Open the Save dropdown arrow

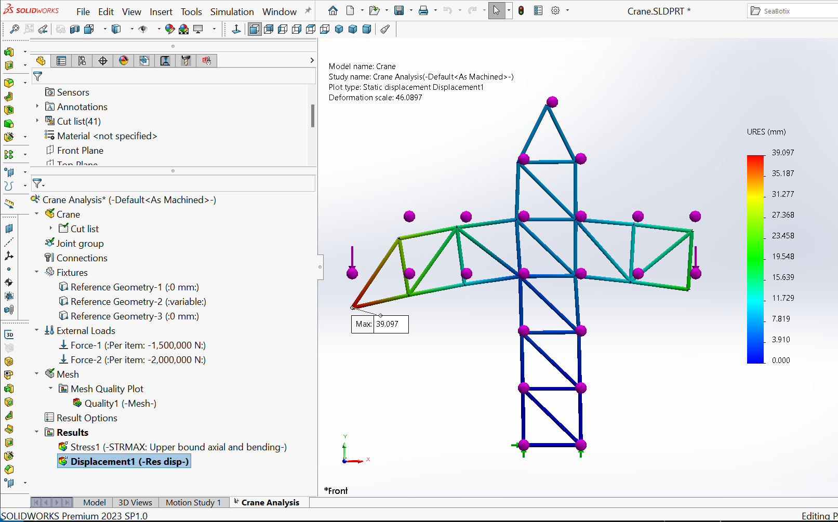tap(411, 10)
